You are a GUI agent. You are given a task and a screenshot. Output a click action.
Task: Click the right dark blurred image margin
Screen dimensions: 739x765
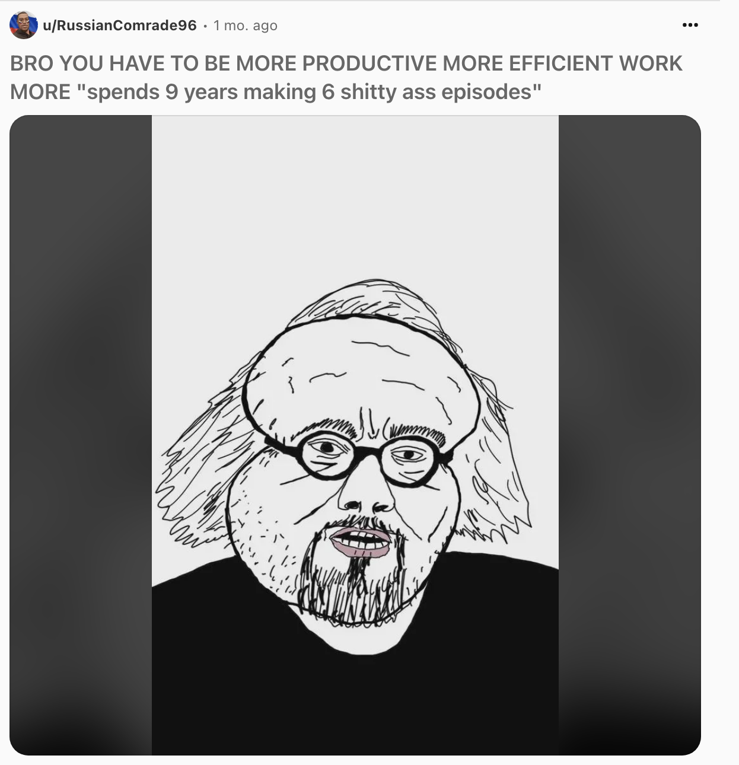(x=630, y=435)
